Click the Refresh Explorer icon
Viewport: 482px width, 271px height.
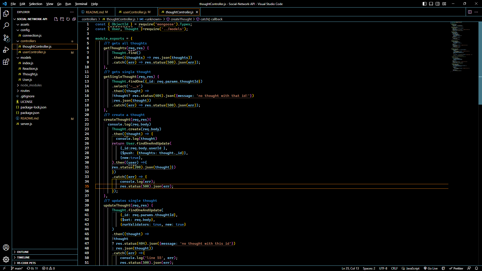68,19
